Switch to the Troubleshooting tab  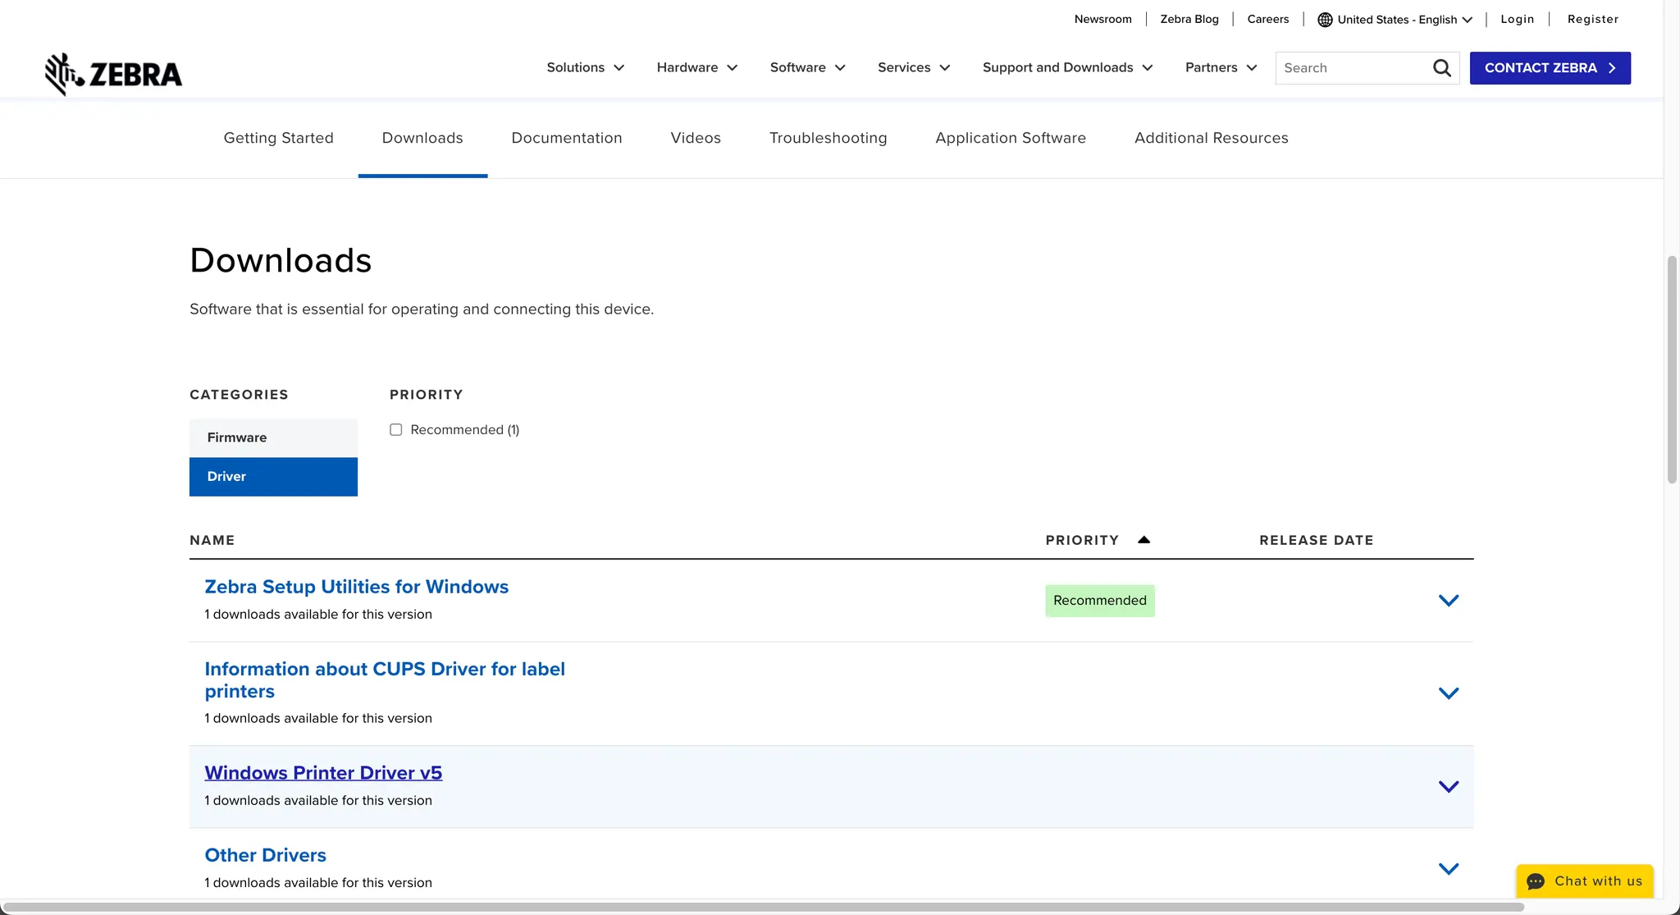(828, 138)
